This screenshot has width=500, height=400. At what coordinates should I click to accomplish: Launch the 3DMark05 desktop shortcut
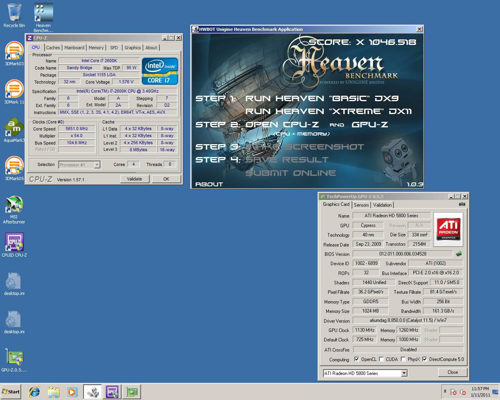14,168
